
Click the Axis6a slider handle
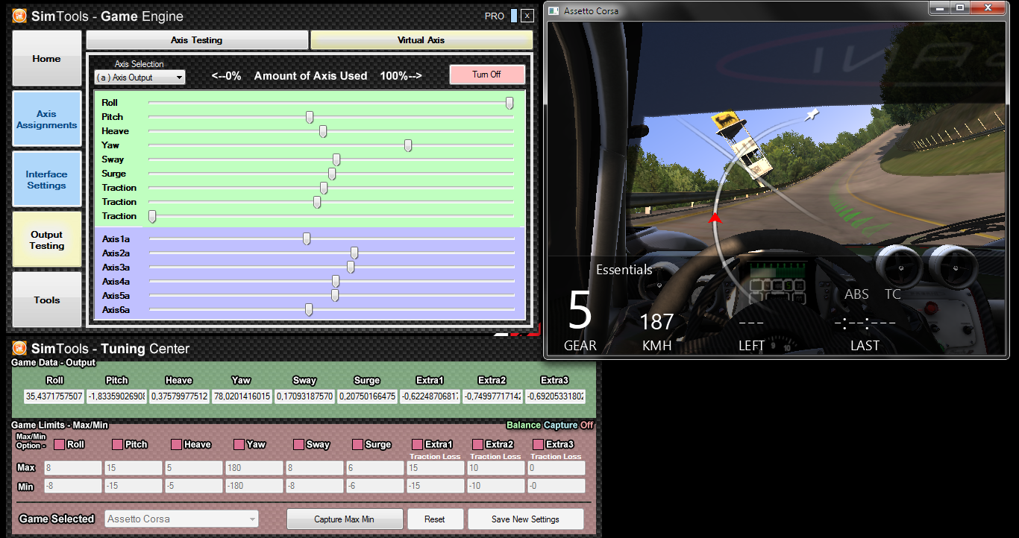coord(309,310)
